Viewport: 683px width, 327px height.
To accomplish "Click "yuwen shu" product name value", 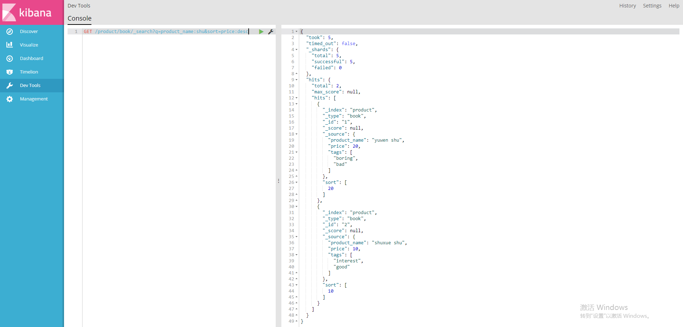I will tap(388, 140).
